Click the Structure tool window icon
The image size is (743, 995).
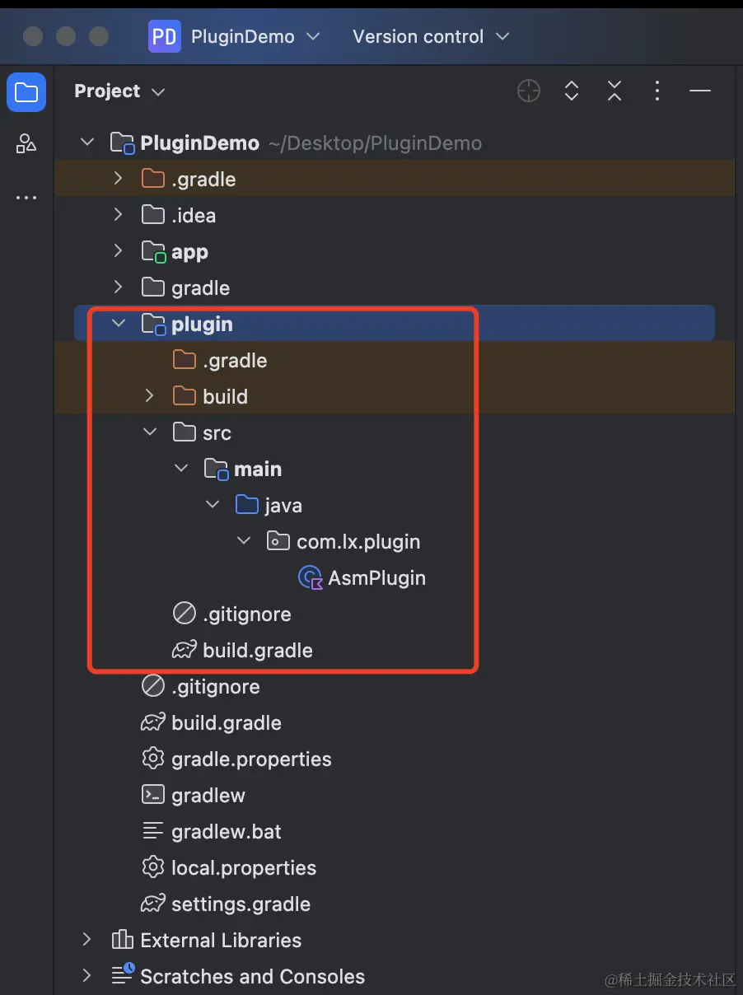[26, 143]
